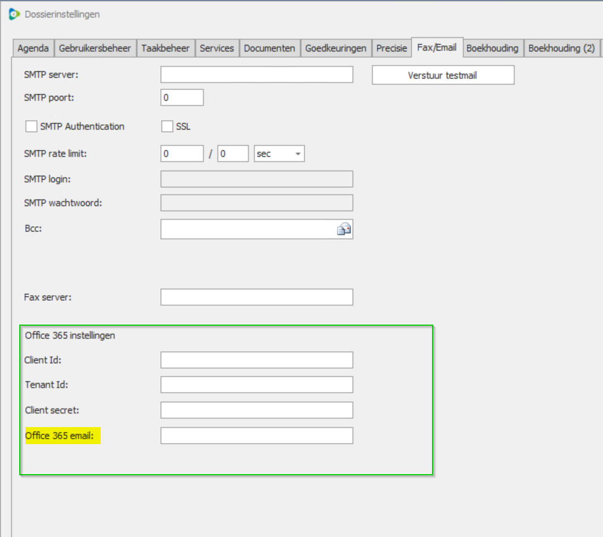
Task: Click the Client Id input field
Action: tap(256, 360)
